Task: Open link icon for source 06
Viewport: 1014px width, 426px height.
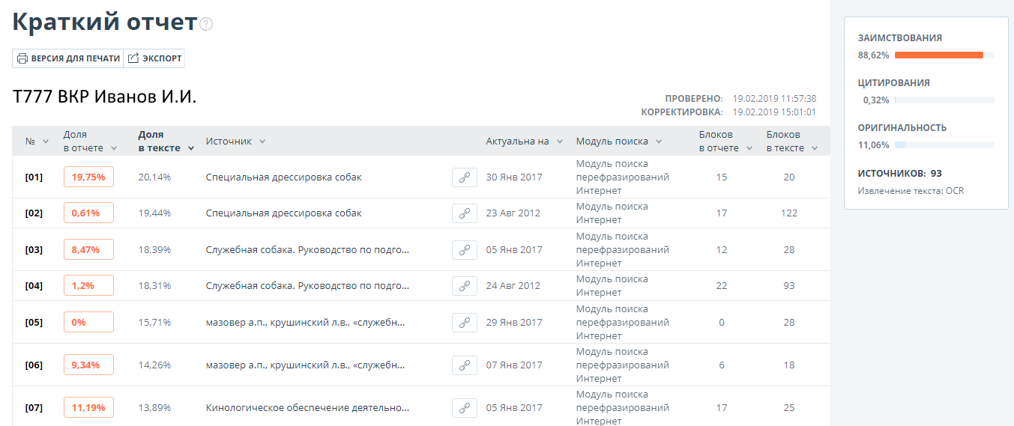Action: click(464, 365)
